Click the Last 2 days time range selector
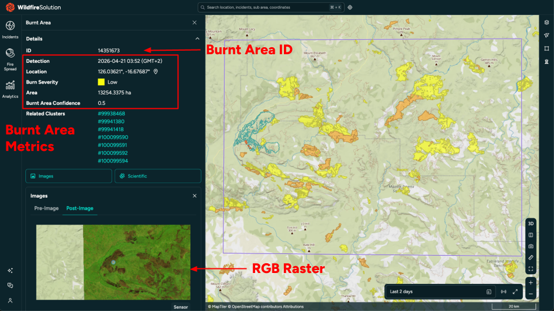Screen dimensions: 554x311 (x=440, y=291)
